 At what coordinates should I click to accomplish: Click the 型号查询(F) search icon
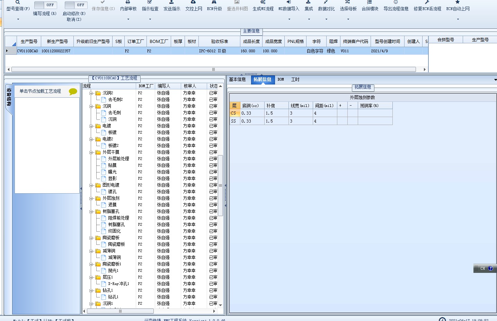[18, 2]
